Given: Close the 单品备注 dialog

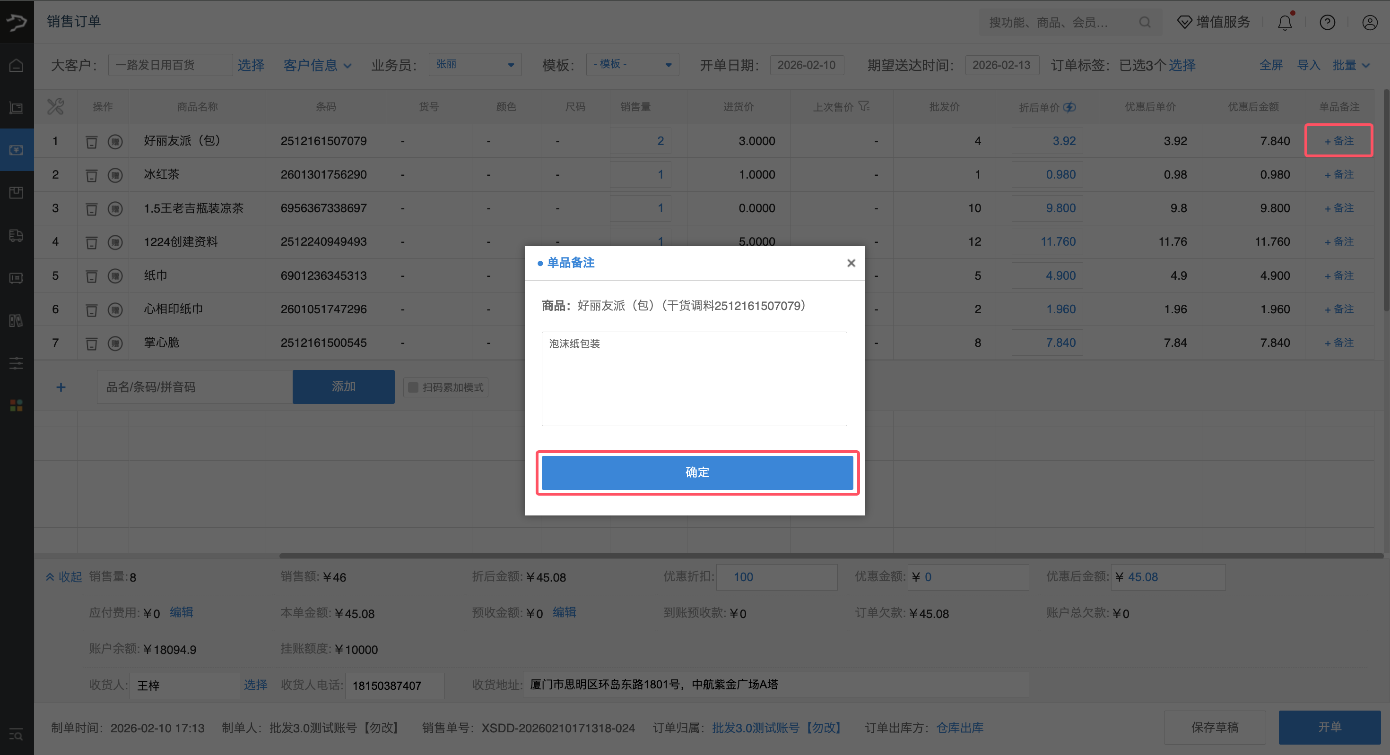Looking at the screenshot, I should pyautogui.click(x=851, y=263).
